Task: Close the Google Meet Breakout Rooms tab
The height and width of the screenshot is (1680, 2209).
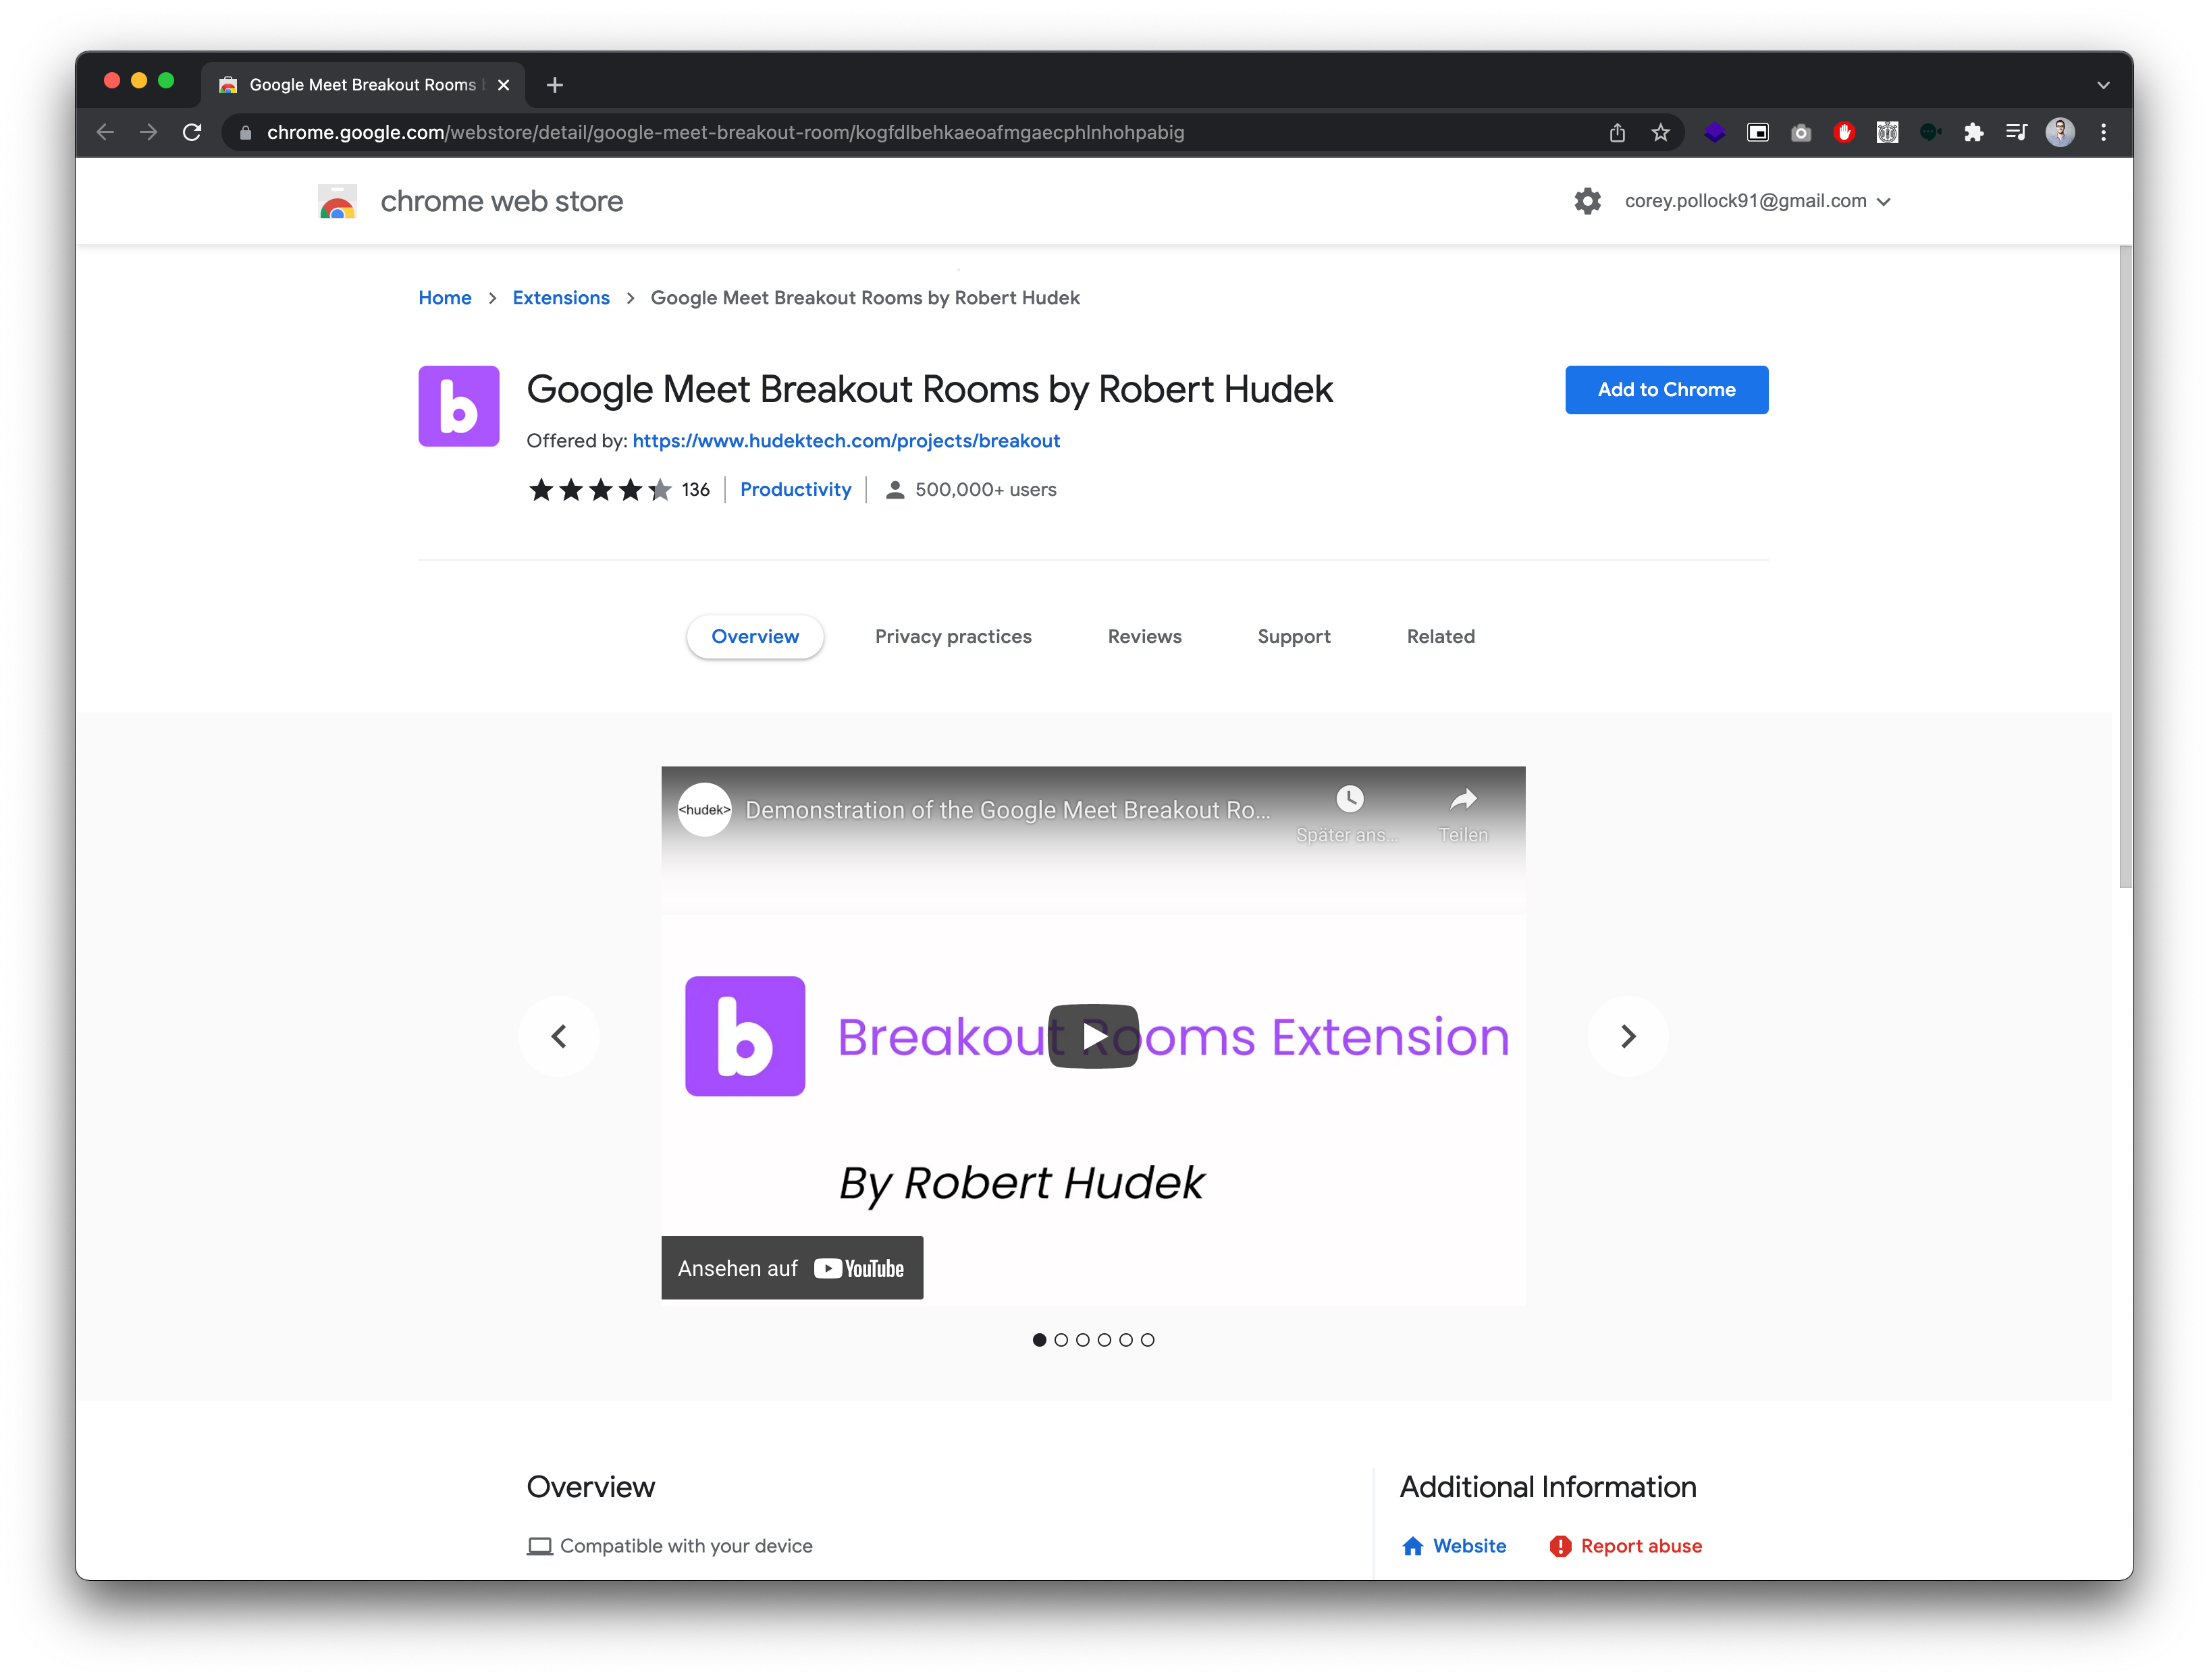Action: pos(503,85)
